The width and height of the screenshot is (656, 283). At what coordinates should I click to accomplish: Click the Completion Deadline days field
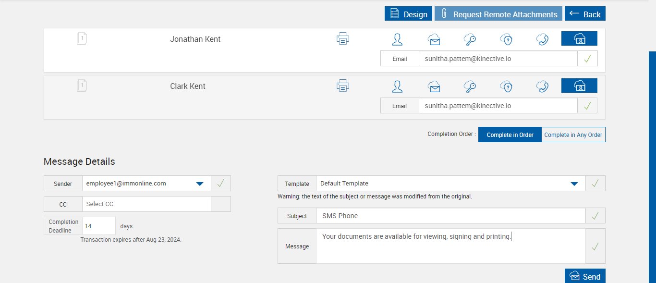coord(99,226)
